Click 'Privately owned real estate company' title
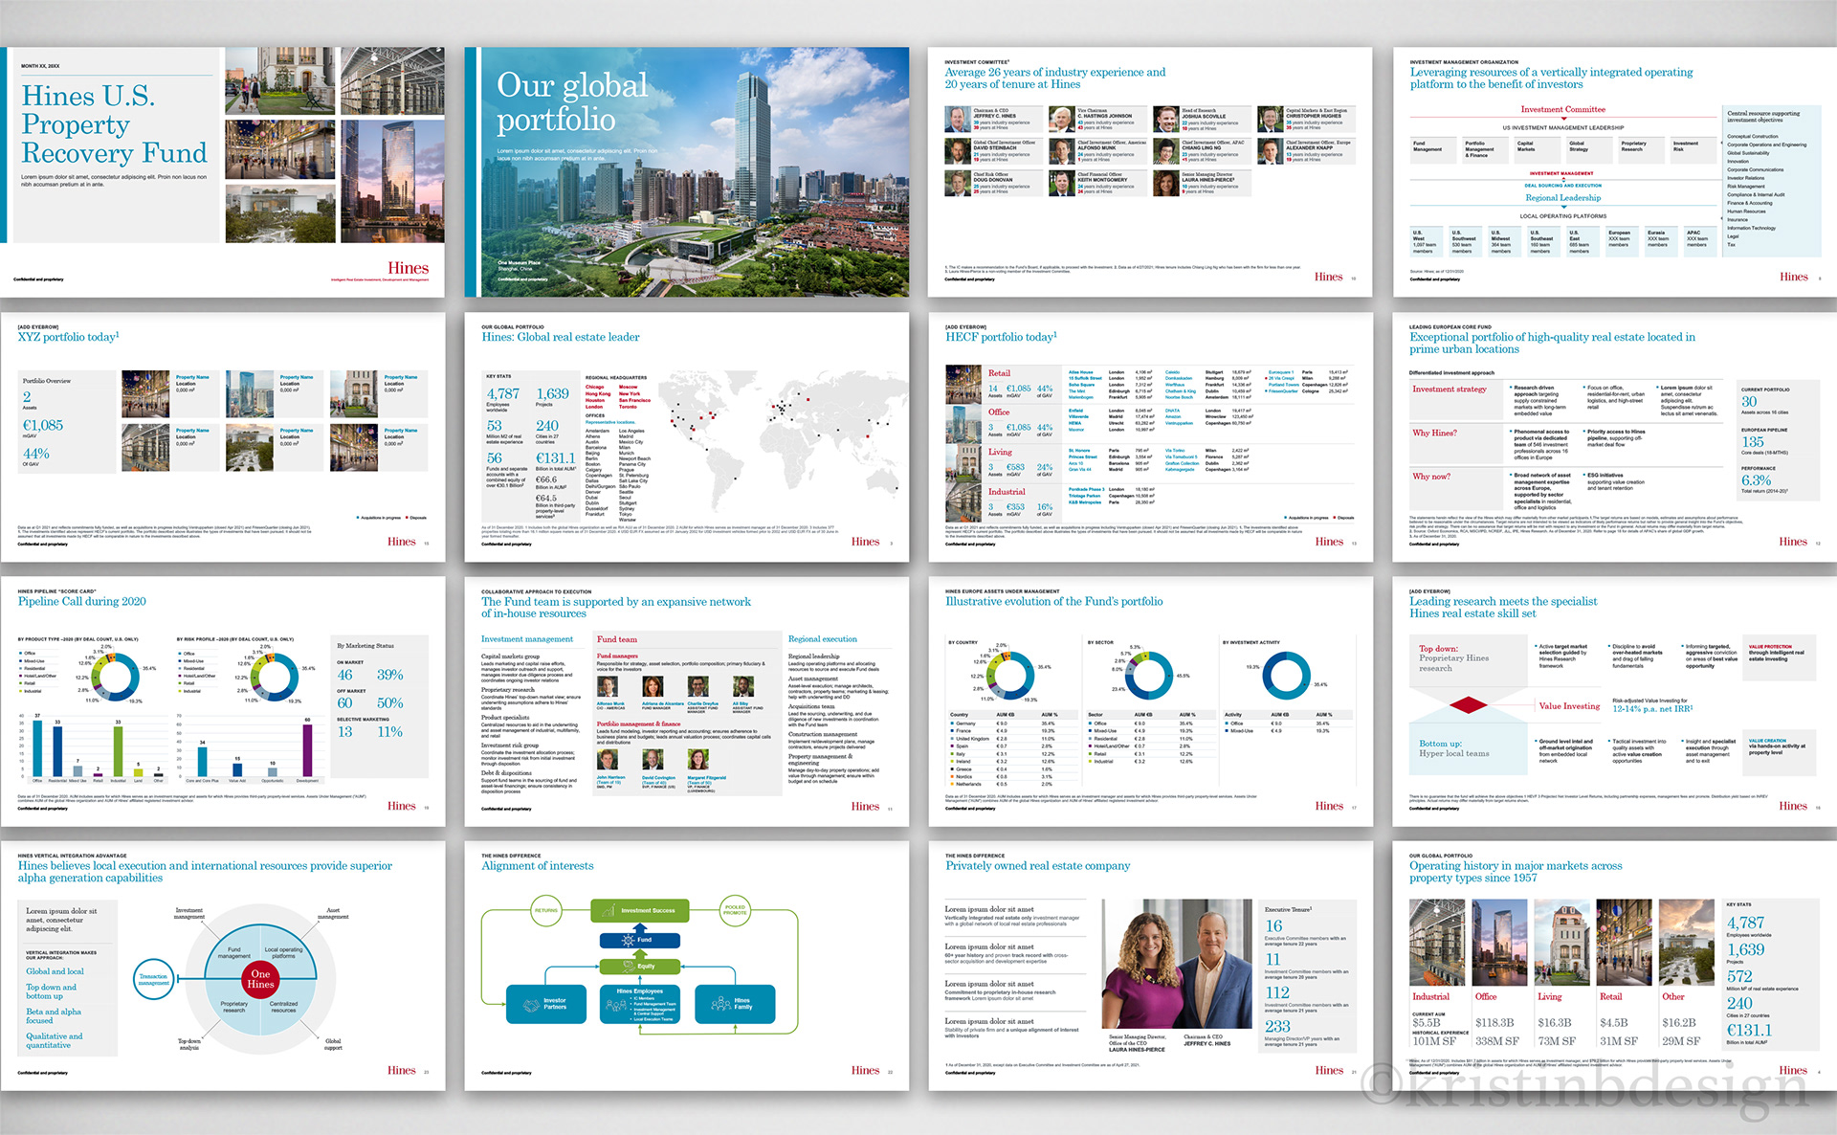The width and height of the screenshot is (1837, 1135). coord(1037,865)
